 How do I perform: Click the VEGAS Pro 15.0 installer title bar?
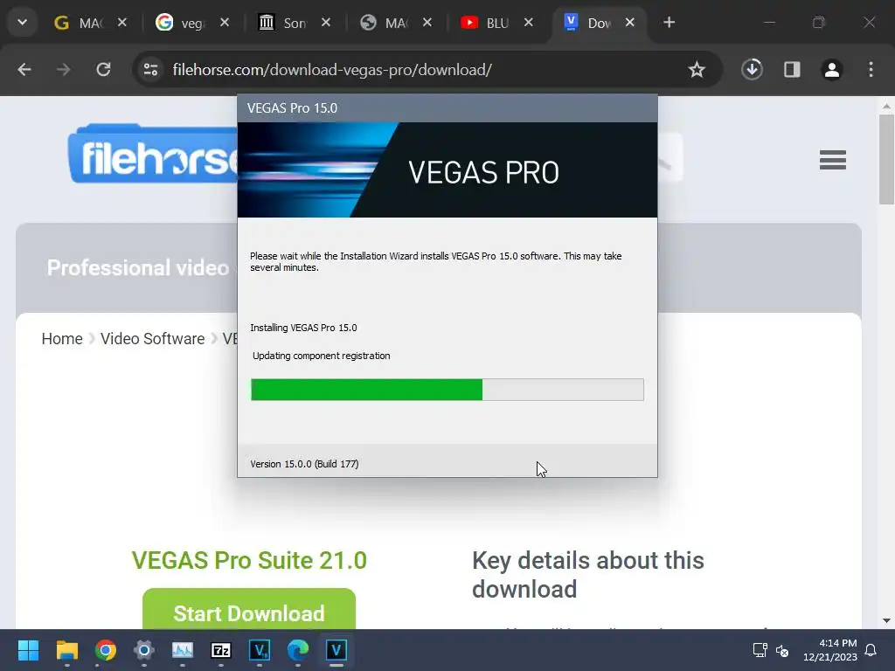pos(447,107)
